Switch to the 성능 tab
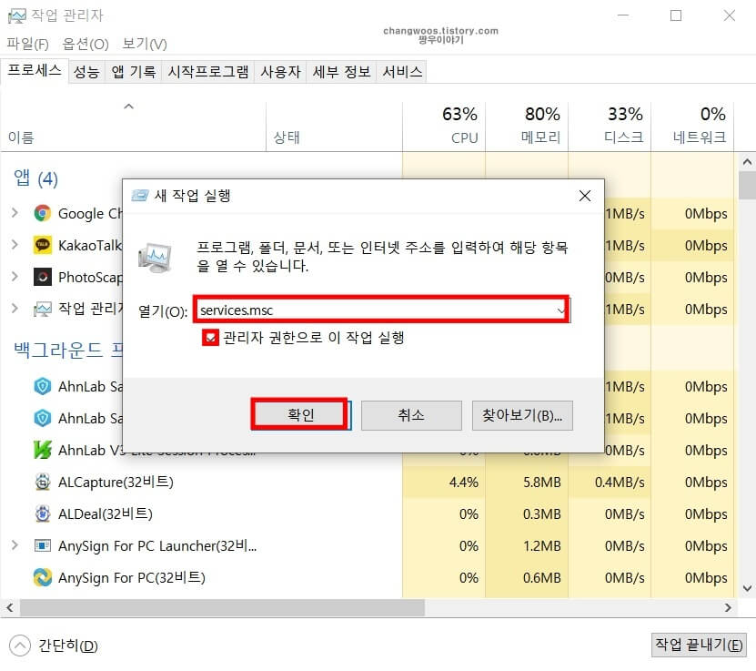Screen dimensions: 756x671 (86, 71)
